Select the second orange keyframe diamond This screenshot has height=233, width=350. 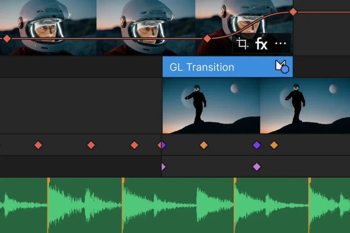(x=274, y=145)
